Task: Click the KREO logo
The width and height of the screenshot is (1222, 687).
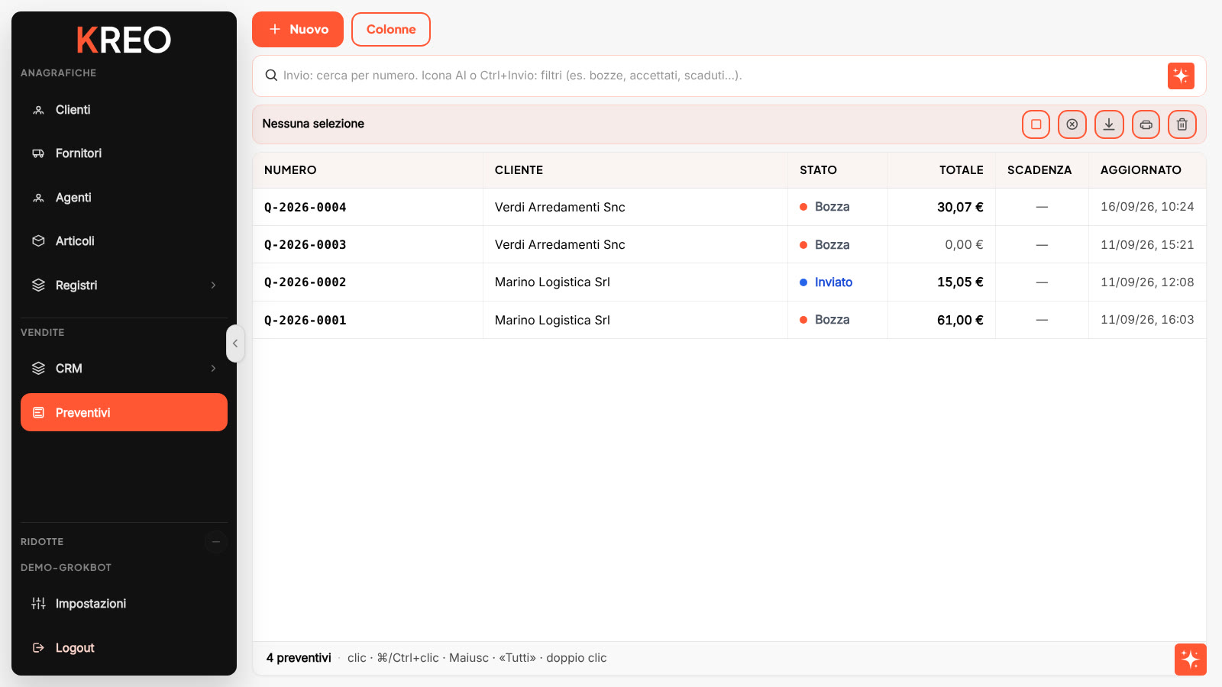Action: click(124, 40)
